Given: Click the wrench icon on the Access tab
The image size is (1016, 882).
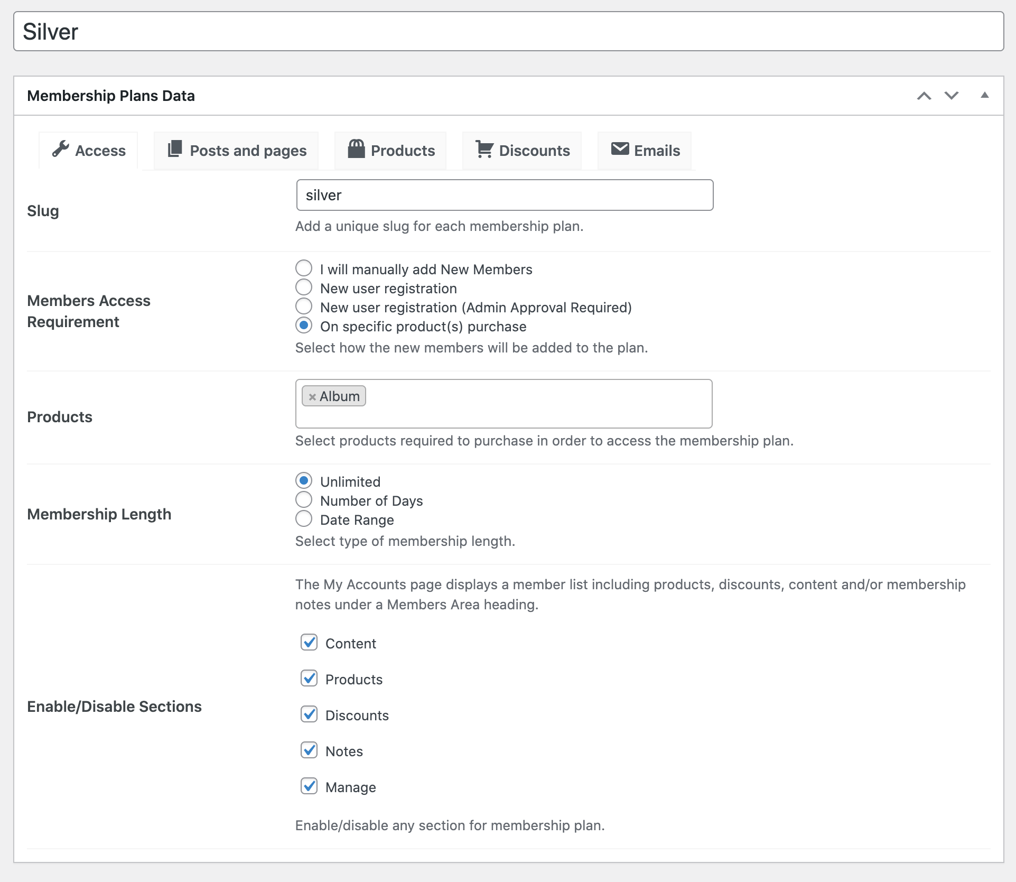Looking at the screenshot, I should click(x=61, y=150).
